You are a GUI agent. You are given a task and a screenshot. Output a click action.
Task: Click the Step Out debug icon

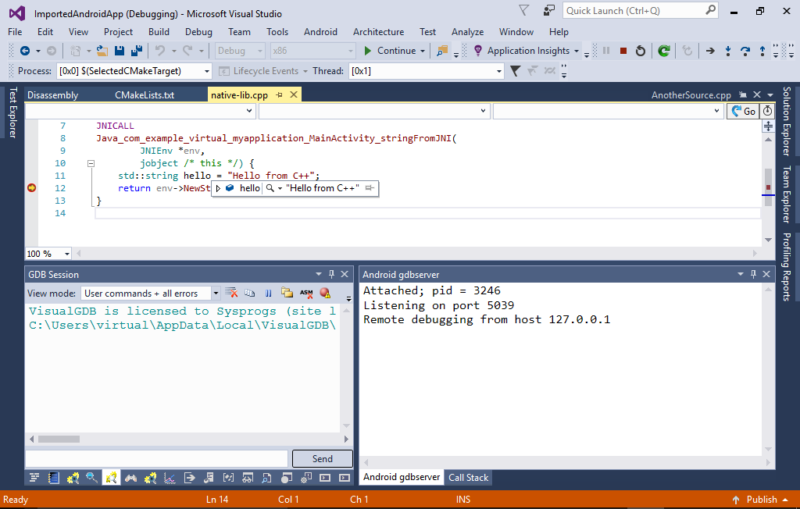[762, 50]
